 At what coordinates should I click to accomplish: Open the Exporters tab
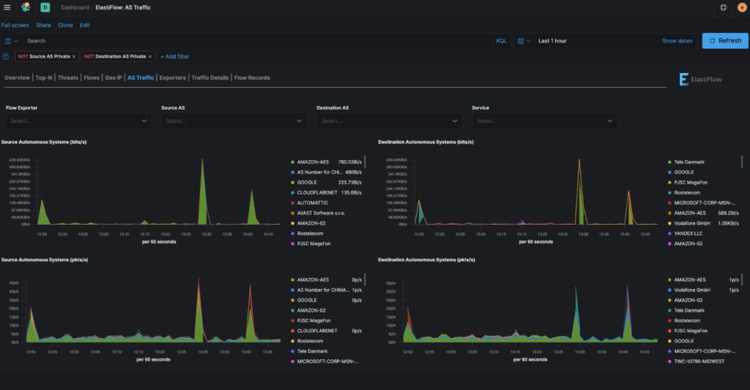pos(172,78)
